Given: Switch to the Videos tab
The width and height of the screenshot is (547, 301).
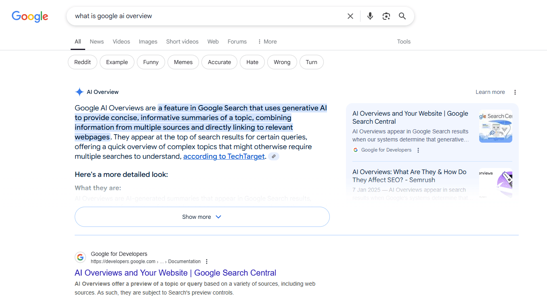Looking at the screenshot, I should [x=122, y=42].
